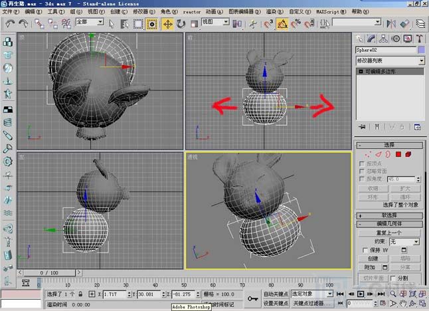Click the Redo arrow in the main toolbar

tap(24, 24)
